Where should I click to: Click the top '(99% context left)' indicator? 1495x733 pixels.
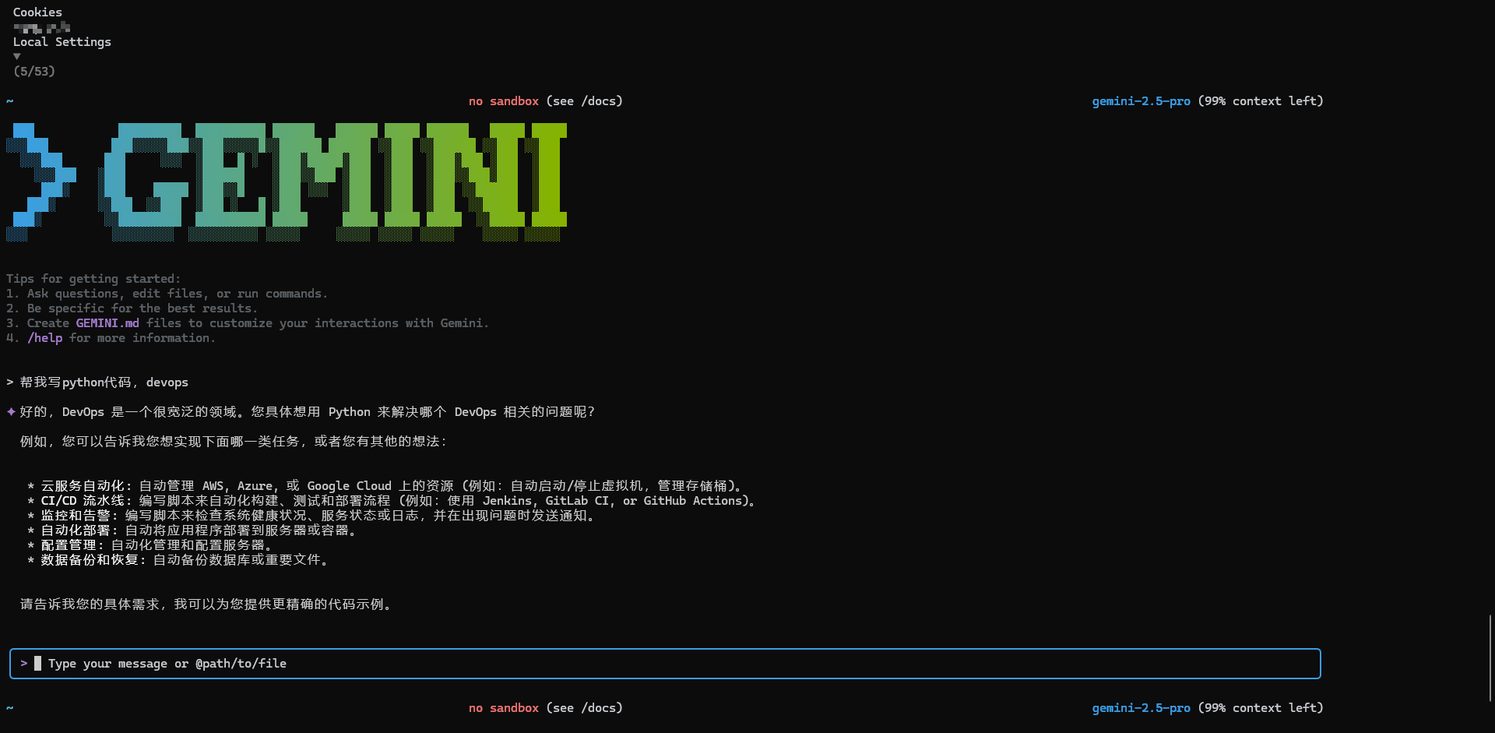pos(1261,101)
